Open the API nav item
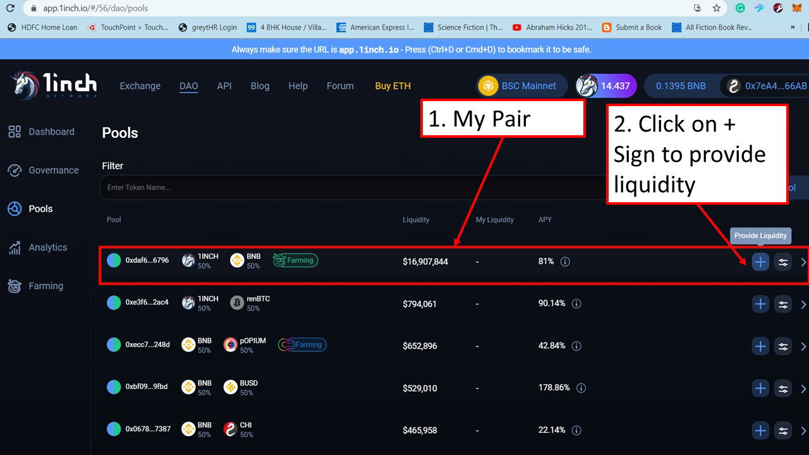809x455 pixels. click(x=224, y=86)
